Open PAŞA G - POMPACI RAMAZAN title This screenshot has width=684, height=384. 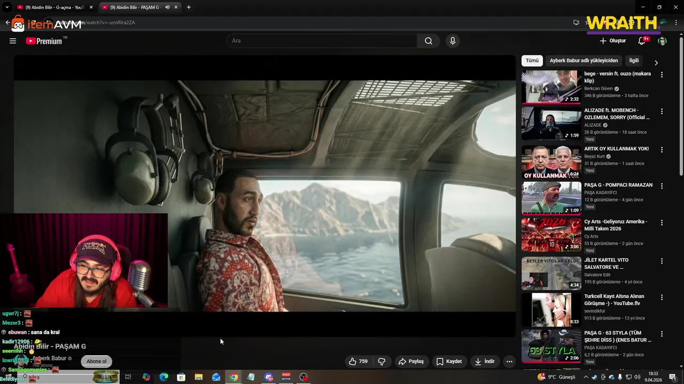pyautogui.click(x=618, y=185)
